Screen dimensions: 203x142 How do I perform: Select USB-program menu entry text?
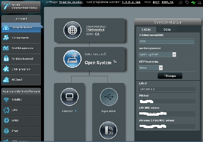(21, 69)
